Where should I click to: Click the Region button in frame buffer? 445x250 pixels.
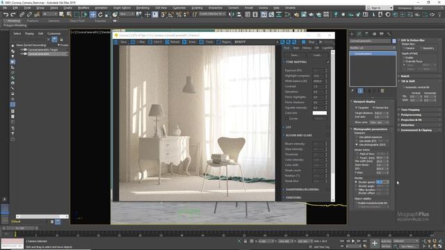tap(223, 42)
